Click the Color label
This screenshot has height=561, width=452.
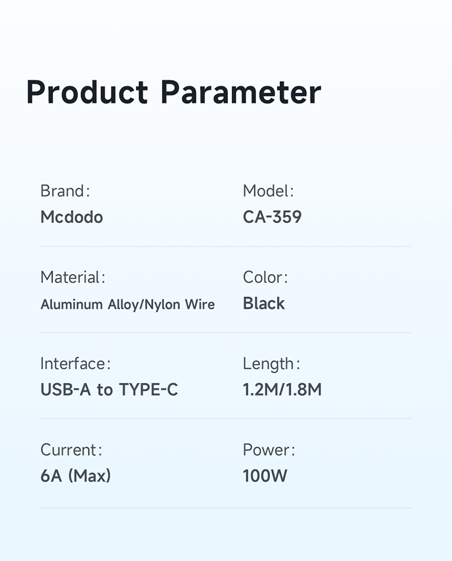coord(265,277)
